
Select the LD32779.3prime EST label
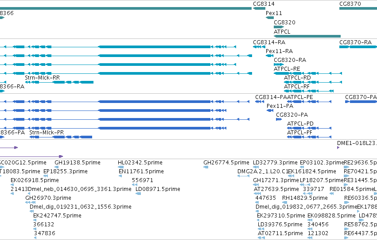click(x=275, y=163)
